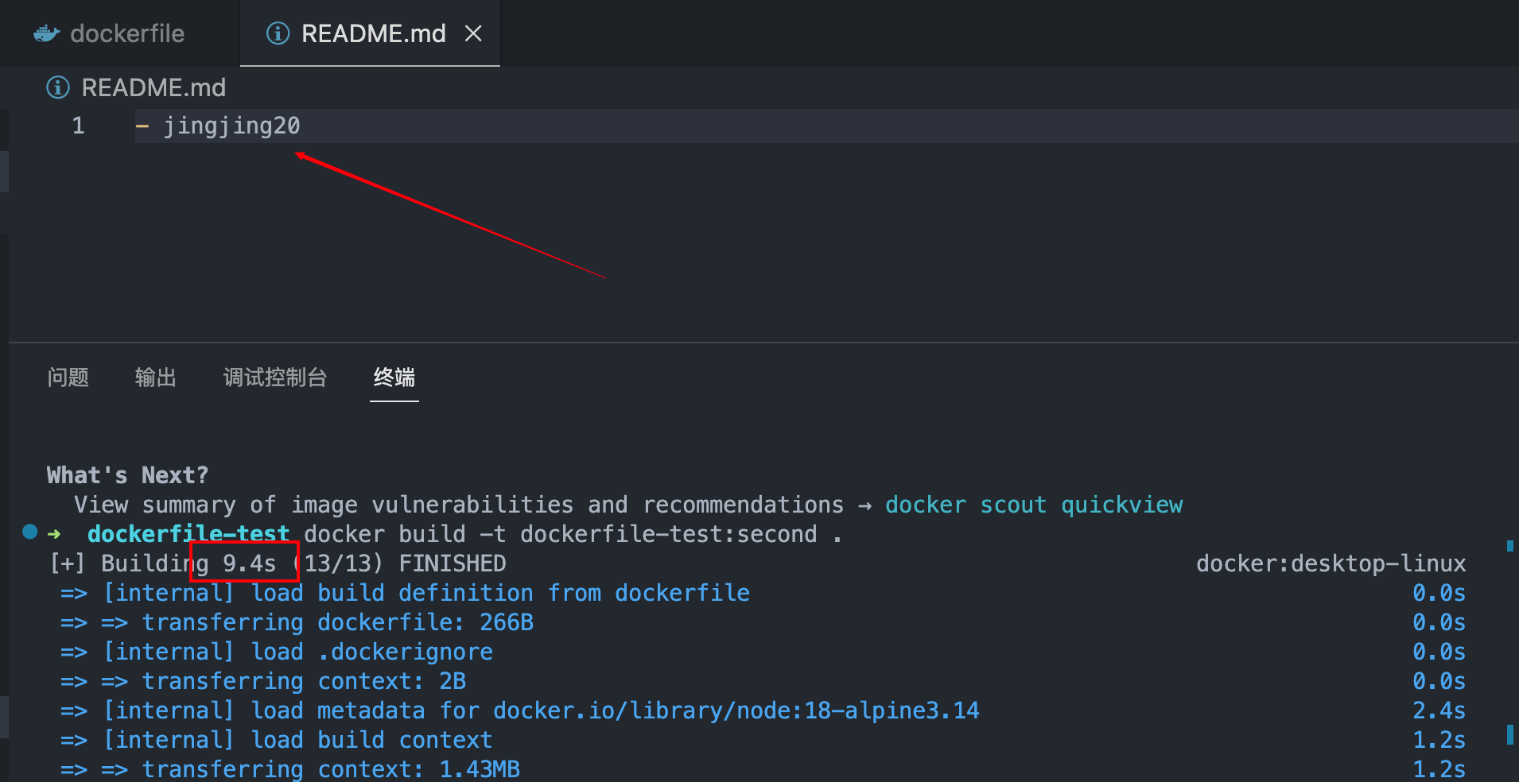
Task: Close the README.md editor tab
Action: click(473, 33)
